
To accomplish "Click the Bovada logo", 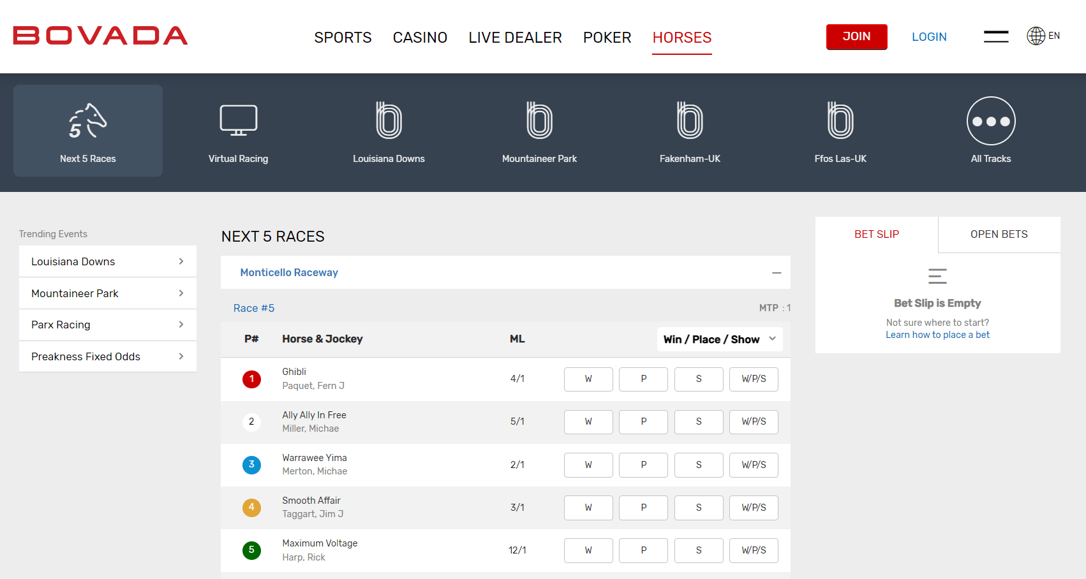I will 100,36.
